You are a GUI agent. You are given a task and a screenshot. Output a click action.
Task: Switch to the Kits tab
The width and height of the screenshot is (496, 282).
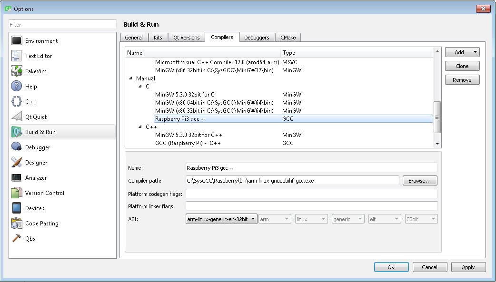pos(158,37)
